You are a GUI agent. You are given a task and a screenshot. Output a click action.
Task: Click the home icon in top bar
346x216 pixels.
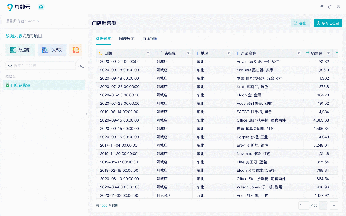pos(41,7)
